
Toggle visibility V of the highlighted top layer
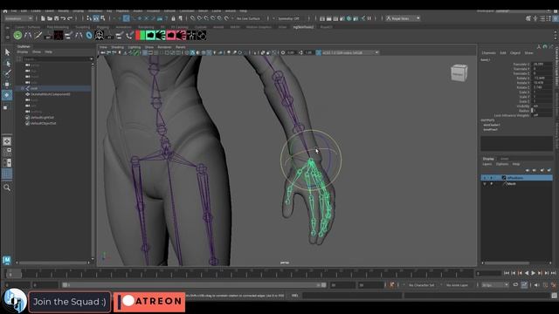coord(485,177)
